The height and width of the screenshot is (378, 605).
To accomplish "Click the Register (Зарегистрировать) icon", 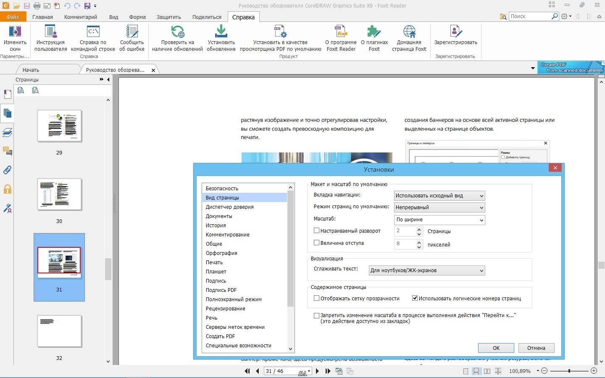I will 456,31.
